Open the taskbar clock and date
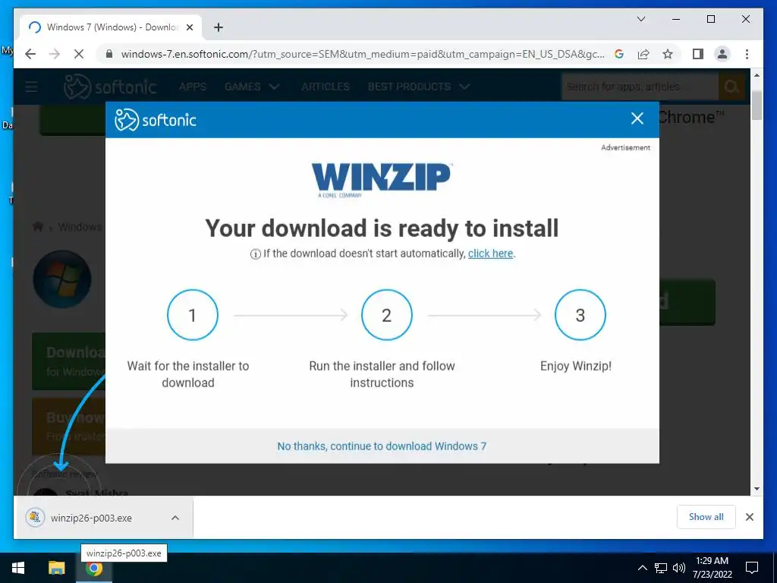The image size is (777, 583). click(712, 568)
